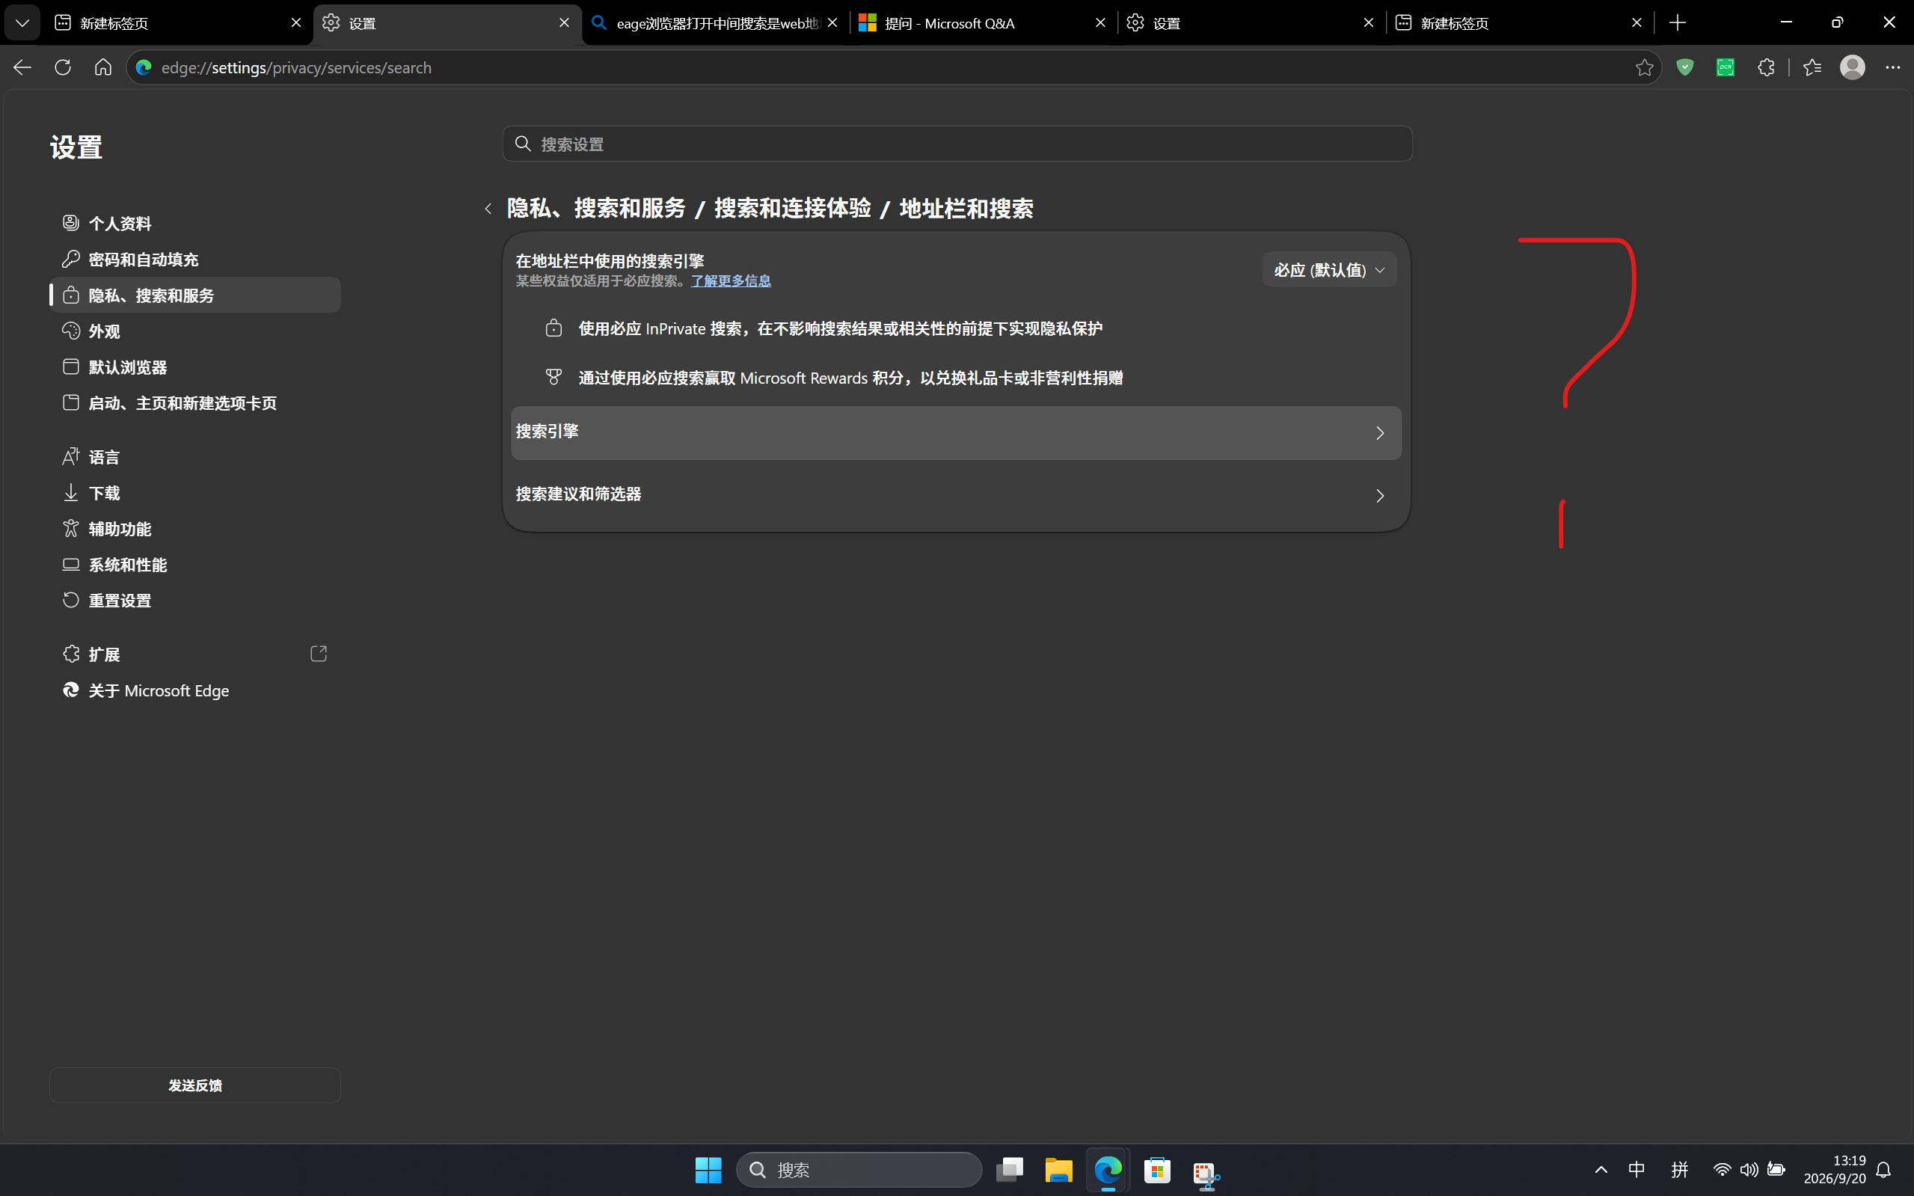Open 下载 settings section
This screenshot has width=1914, height=1196.
(194, 493)
